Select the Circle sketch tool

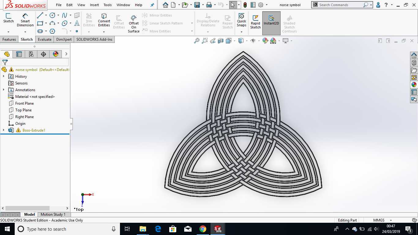52,15
